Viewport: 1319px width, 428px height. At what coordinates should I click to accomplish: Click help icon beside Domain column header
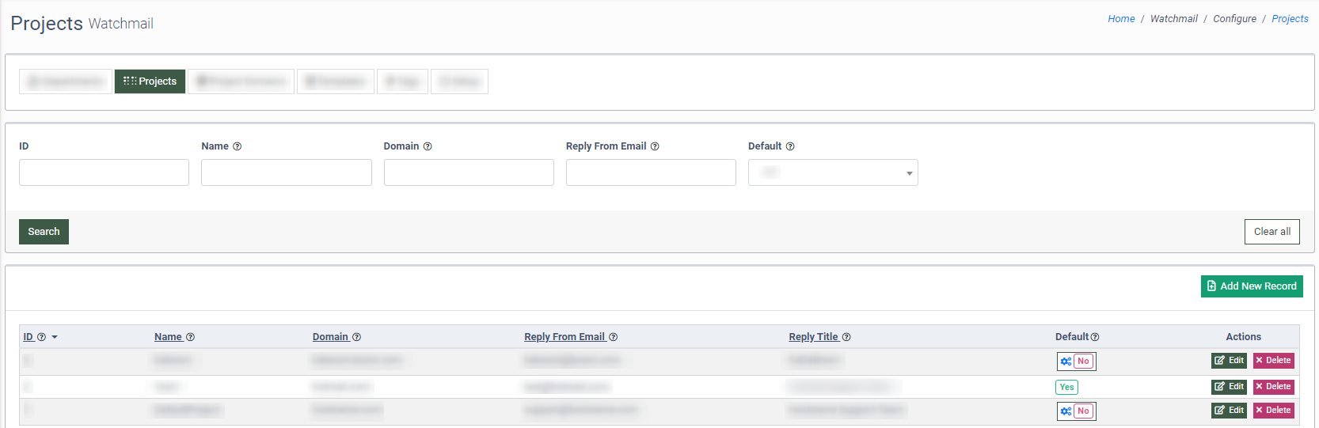[356, 337]
